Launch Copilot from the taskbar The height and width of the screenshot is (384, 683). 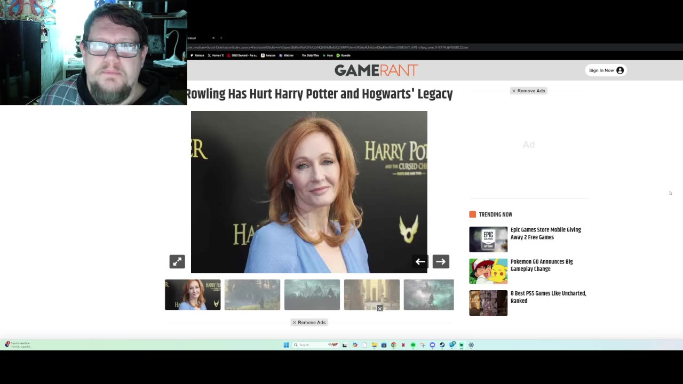point(355,345)
